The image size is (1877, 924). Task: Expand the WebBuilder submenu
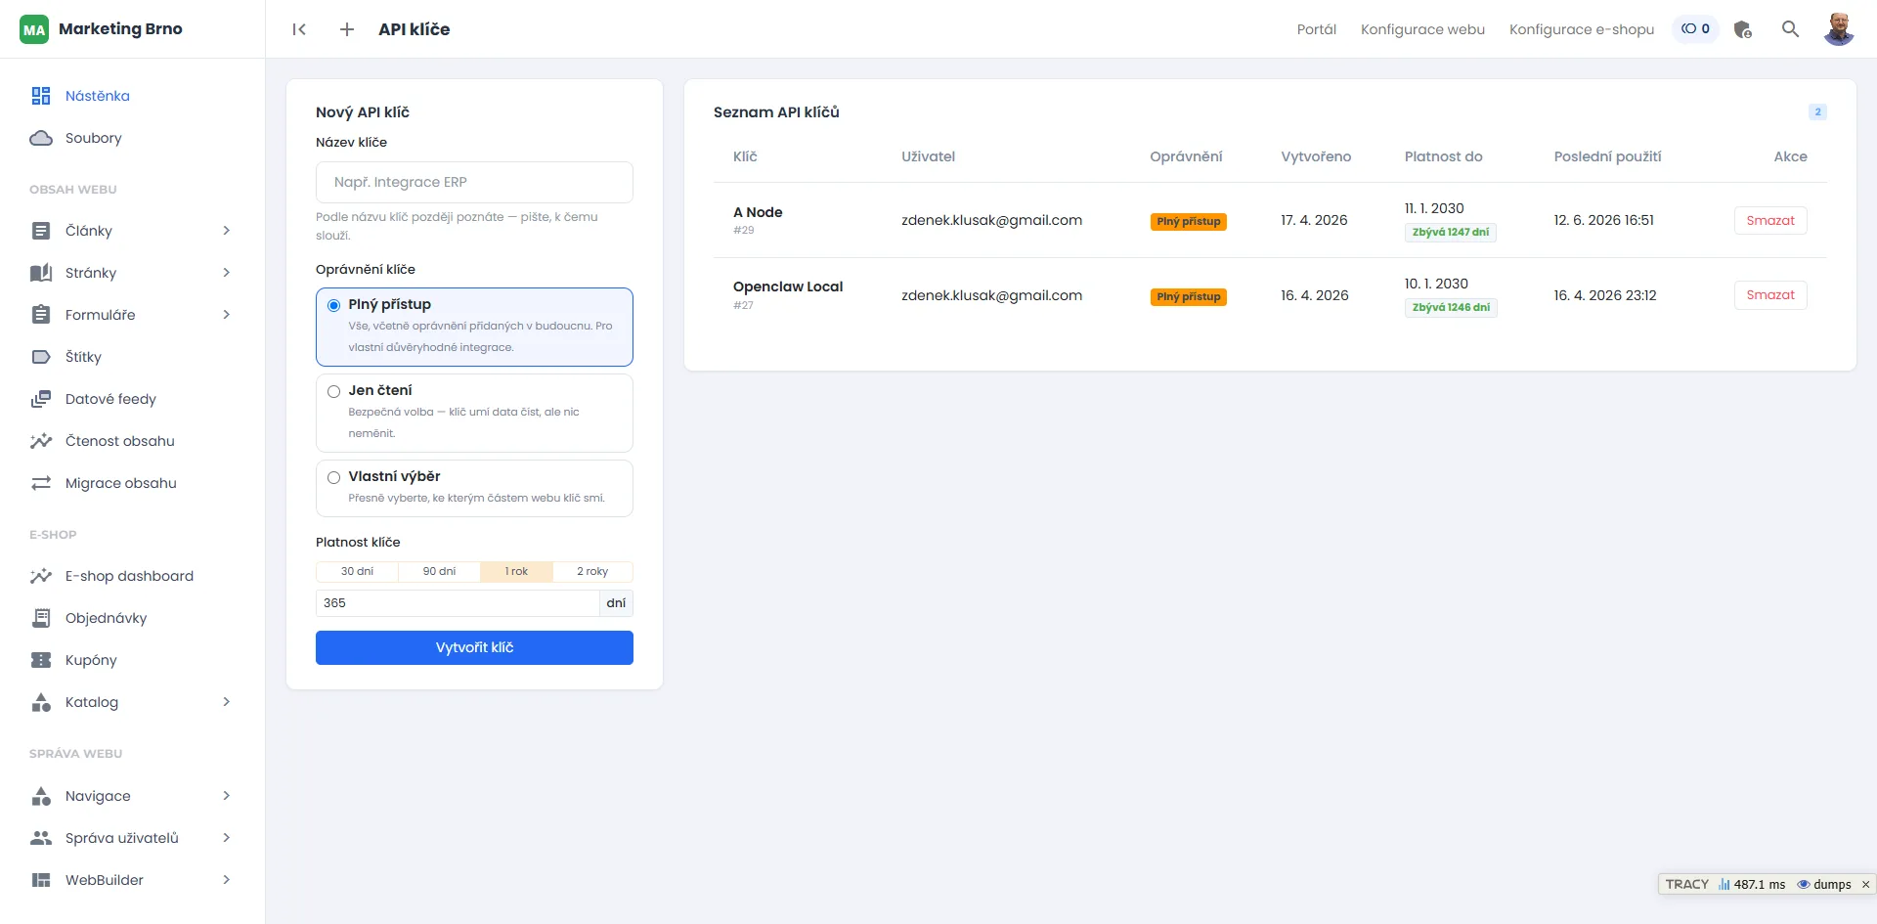[x=226, y=880]
